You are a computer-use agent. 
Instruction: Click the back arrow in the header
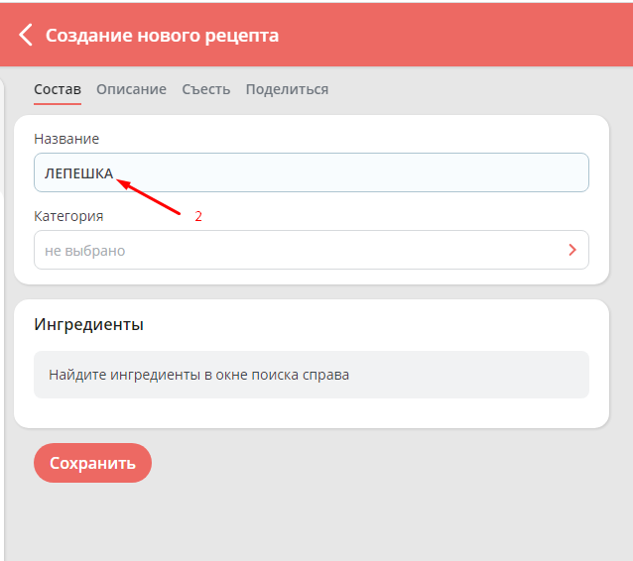pyautogui.click(x=26, y=36)
